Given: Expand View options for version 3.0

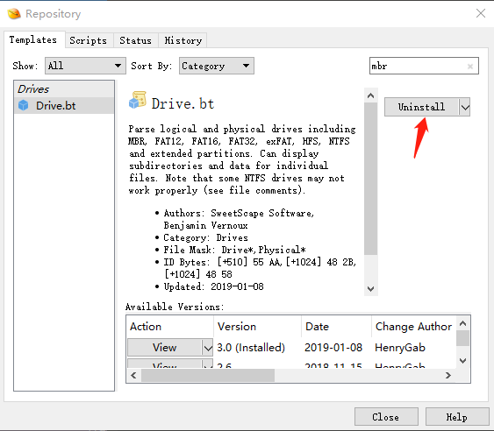Looking at the screenshot, I should pos(208,348).
